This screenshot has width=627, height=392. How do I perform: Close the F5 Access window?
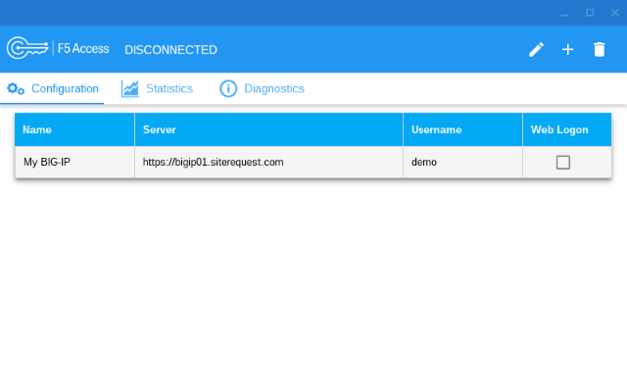point(615,13)
